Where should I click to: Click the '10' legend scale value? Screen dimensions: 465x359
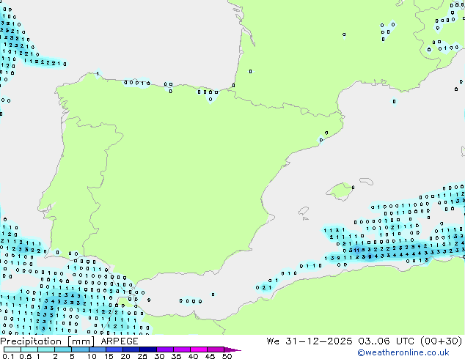pos(92,356)
